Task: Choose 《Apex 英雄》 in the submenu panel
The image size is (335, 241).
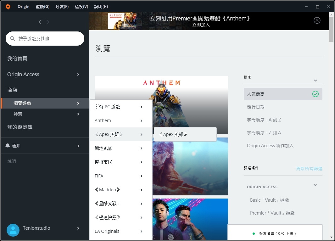Action: pos(185,134)
